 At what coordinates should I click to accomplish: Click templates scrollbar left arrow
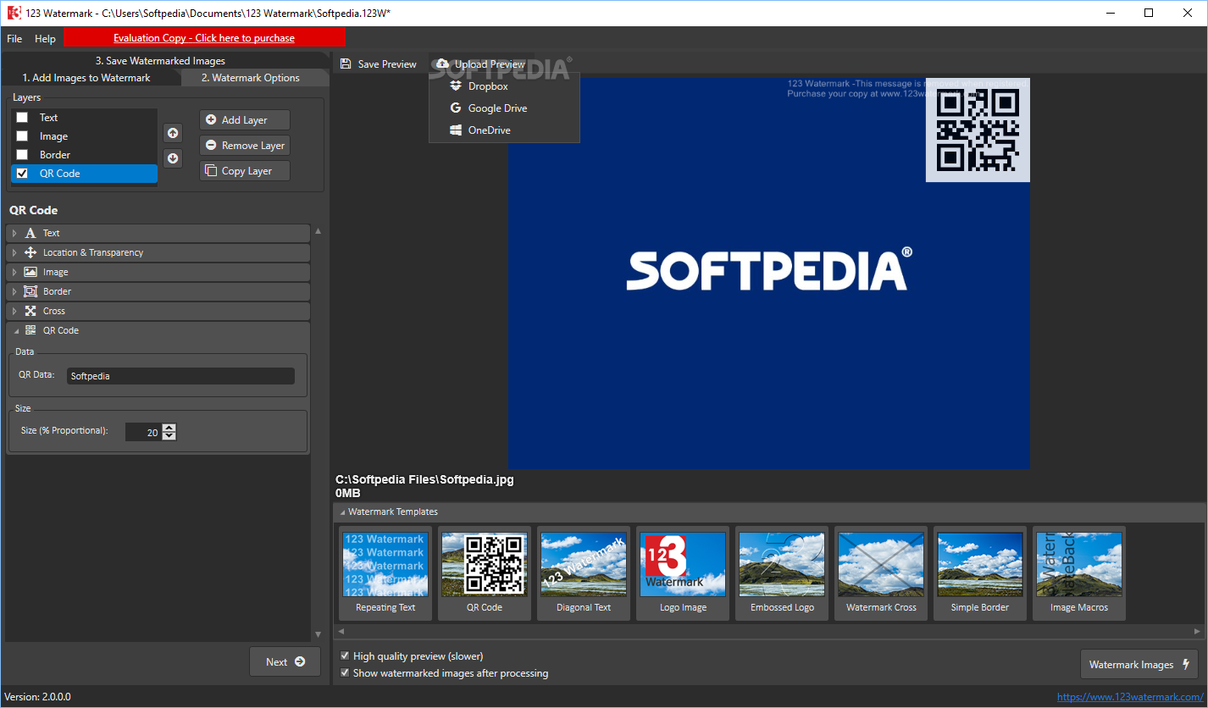pos(341,631)
